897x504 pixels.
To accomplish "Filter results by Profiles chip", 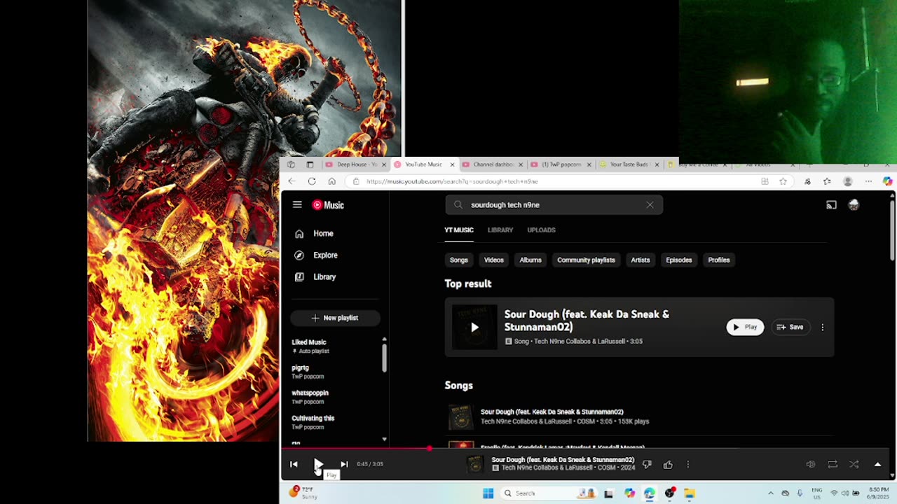I will (719, 260).
